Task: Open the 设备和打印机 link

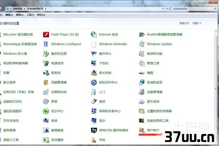Action: pyautogui.click(x=12, y=101)
